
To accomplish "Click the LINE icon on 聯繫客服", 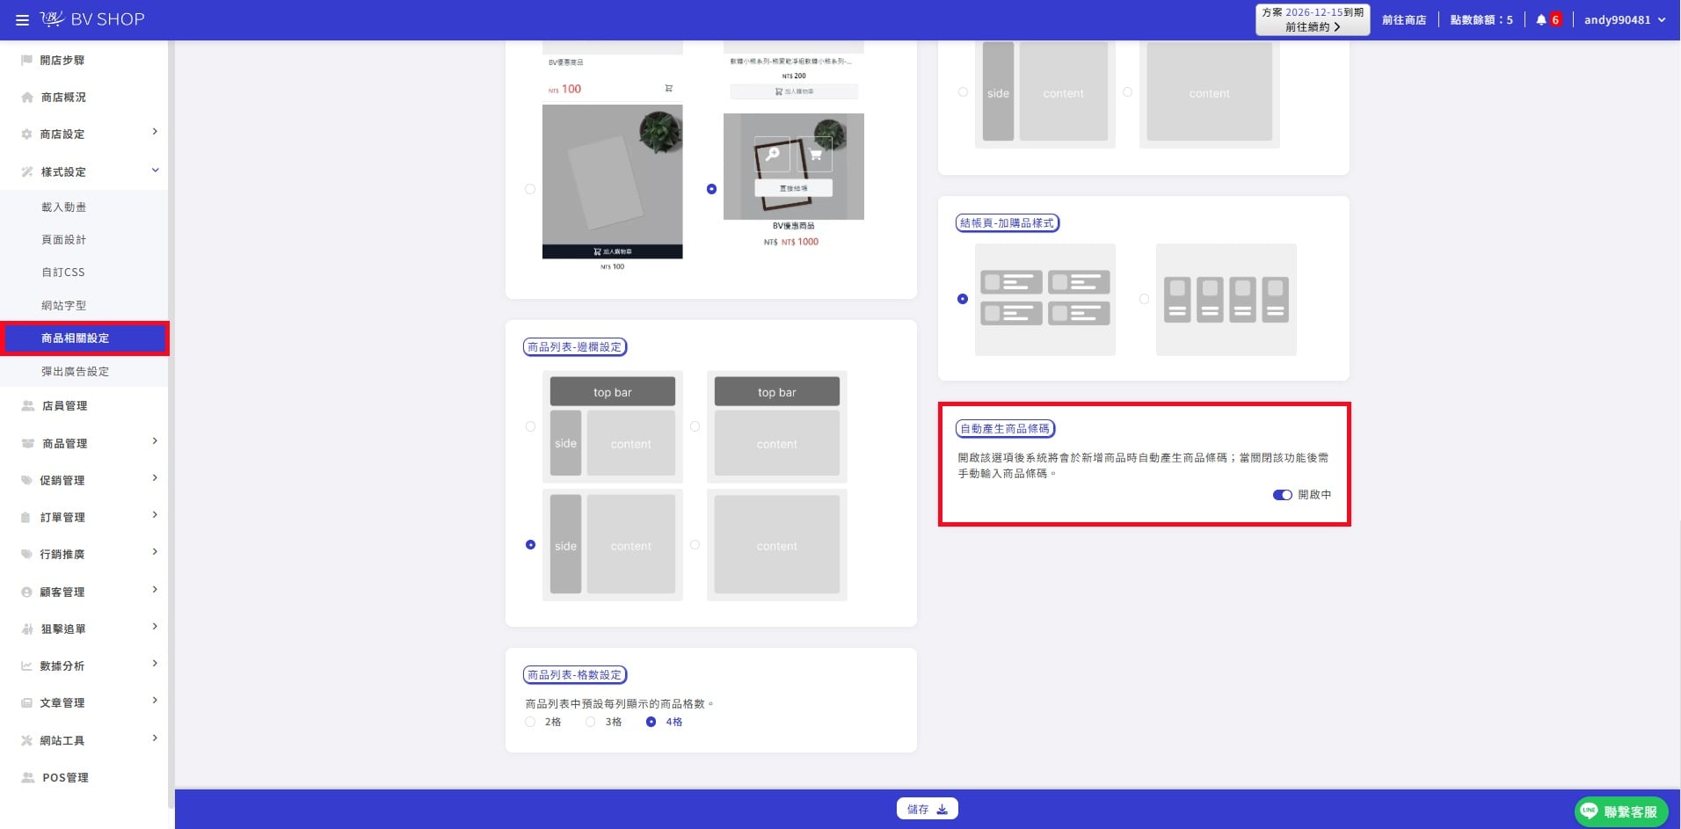I will coord(1589,811).
